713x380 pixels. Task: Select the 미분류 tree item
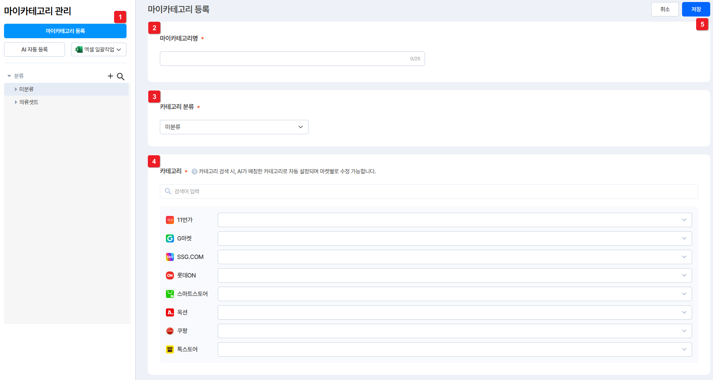[66, 89]
